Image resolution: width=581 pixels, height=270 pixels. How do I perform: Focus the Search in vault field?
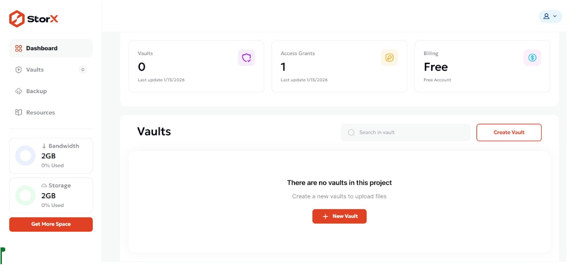[410, 133]
